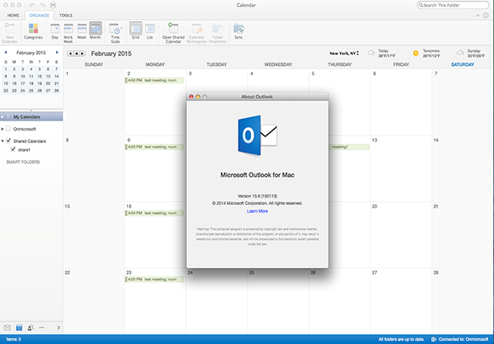Screen dimensions: 494x344
Task: Click the Tomorrow weather forecast
Action: pos(426,54)
